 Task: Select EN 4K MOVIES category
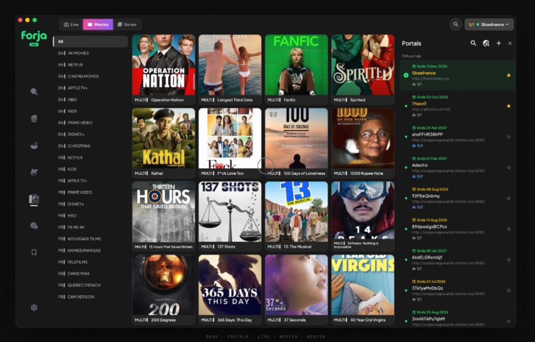(90, 53)
